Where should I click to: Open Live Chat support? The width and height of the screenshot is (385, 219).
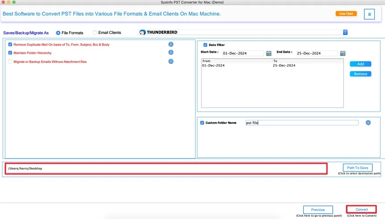click(346, 14)
